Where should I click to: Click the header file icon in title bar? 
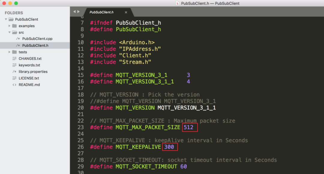pyautogui.click(x=177, y=3)
